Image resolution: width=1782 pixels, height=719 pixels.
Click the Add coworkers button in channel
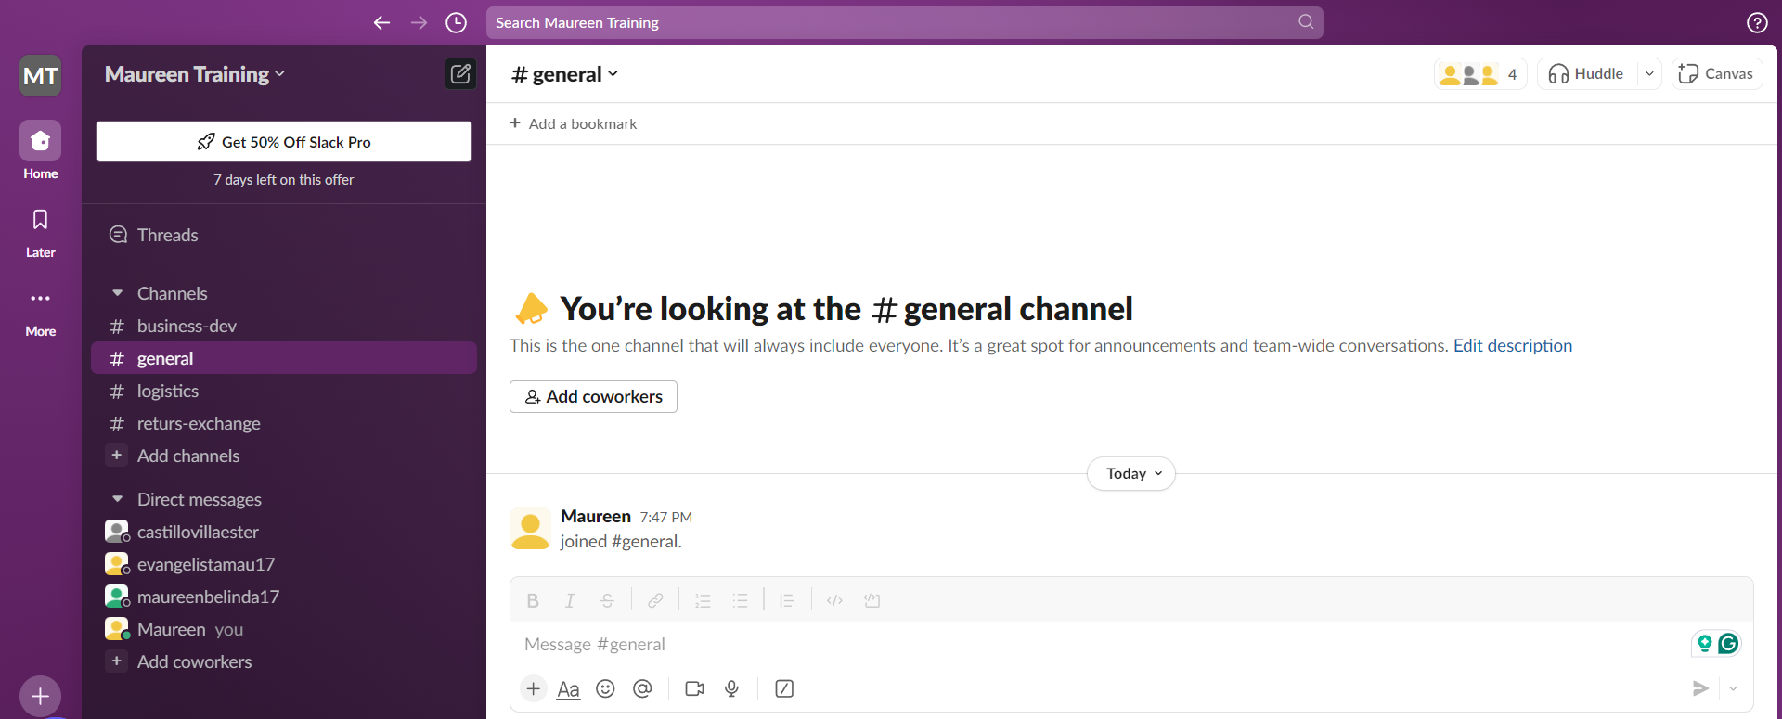593,396
